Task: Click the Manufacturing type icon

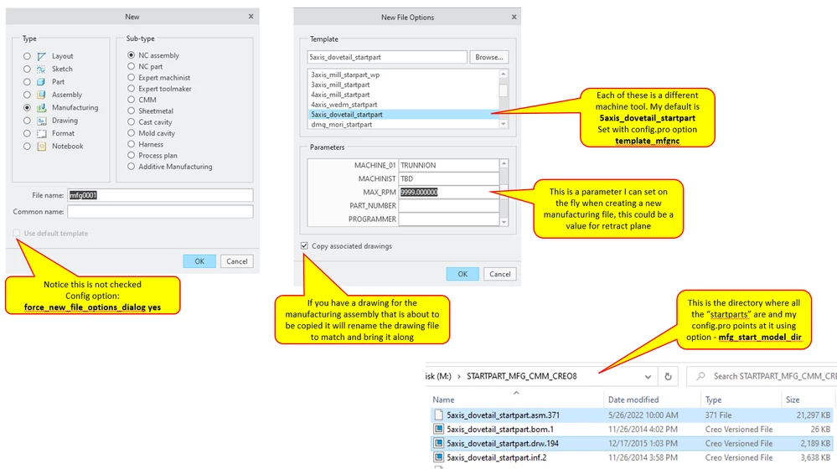Action: pos(42,108)
